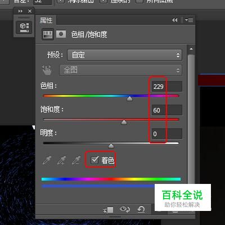The height and width of the screenshot is (225, 225).
Task: Collapse the properties panel with double arrows
Action: [x=175, y=20]
